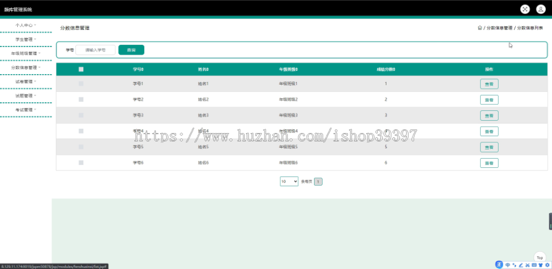The height and width of the screenshot is (269, 552).
Task: Open the user profile avatar icon
Action: click(x=541, y=9)
